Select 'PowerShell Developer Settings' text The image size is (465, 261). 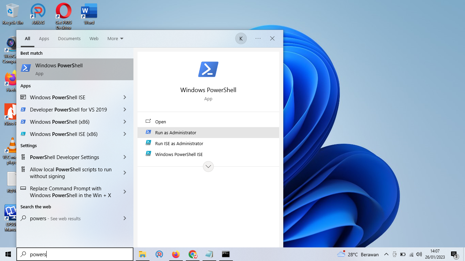64,157
